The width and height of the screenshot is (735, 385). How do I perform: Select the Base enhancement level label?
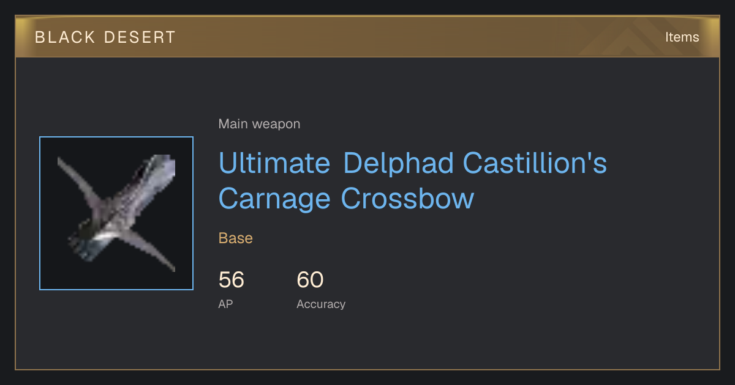pos(236,238)
